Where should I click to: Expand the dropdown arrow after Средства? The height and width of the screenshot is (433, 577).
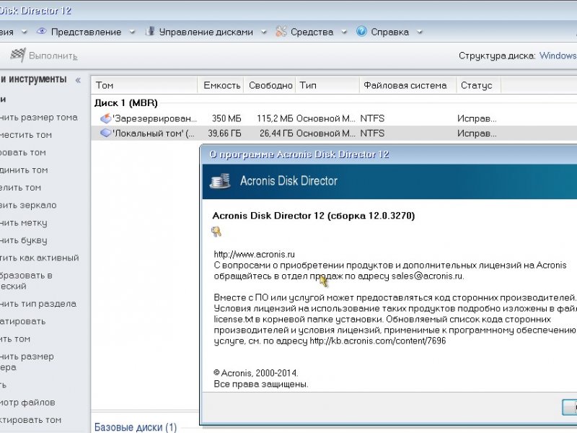tap(344, 32)
